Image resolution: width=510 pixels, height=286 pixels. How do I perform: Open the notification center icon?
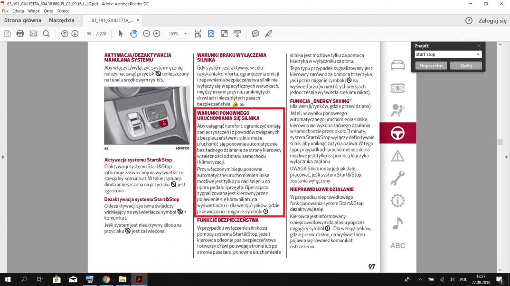pyautogui.click(x=500, y=279)
